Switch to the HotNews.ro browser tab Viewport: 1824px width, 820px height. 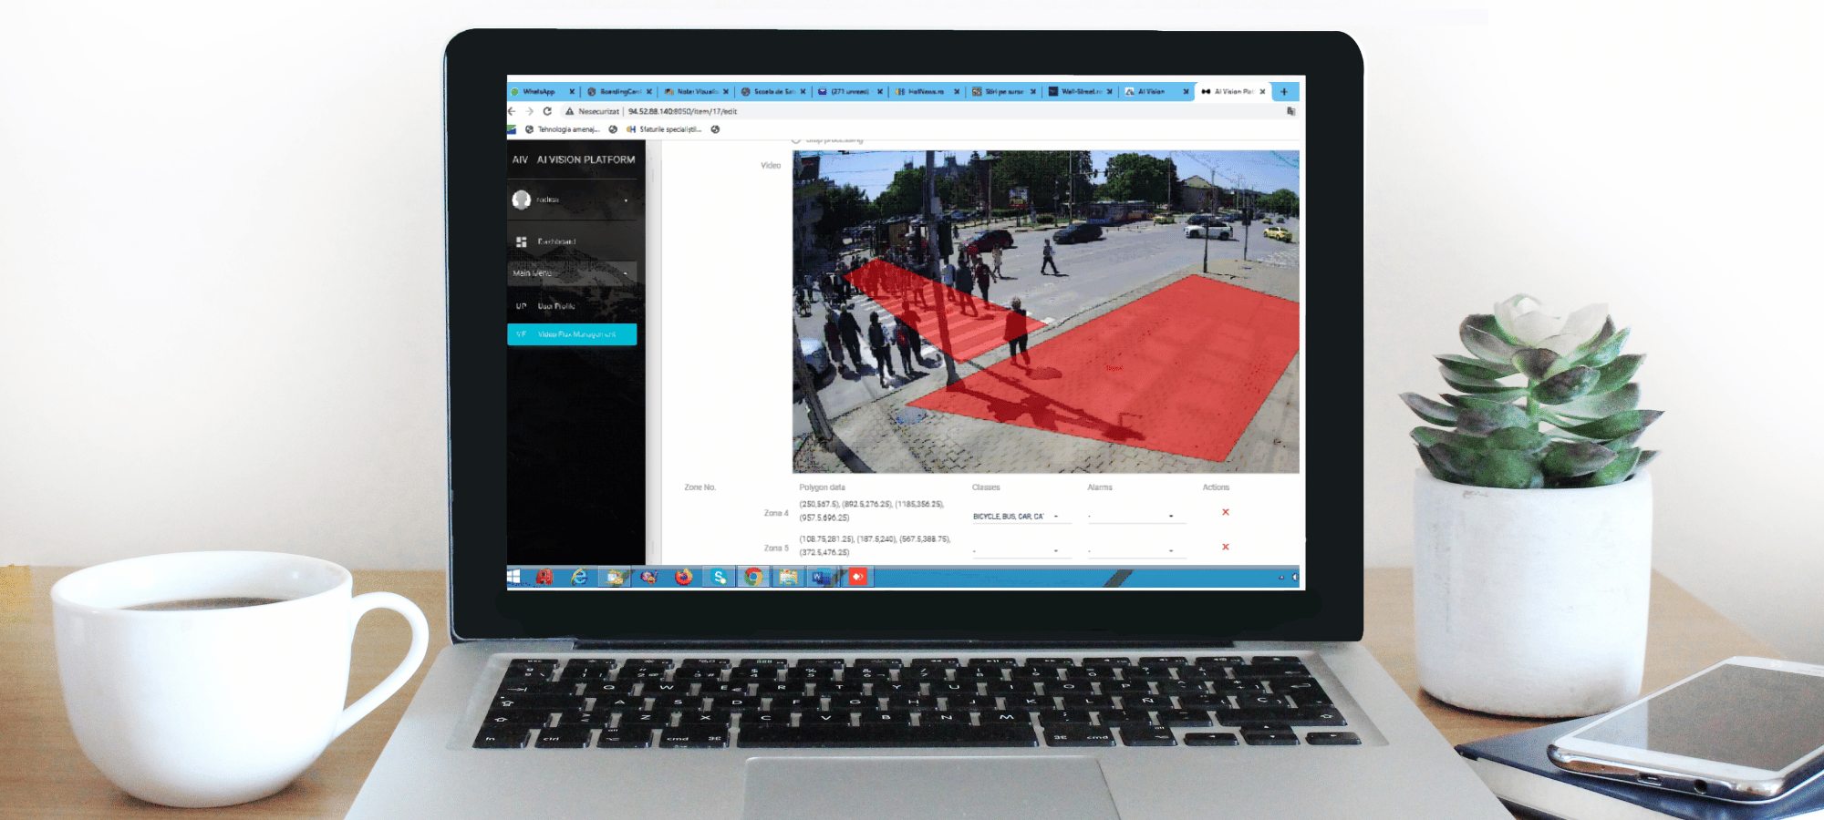[924, 91]
